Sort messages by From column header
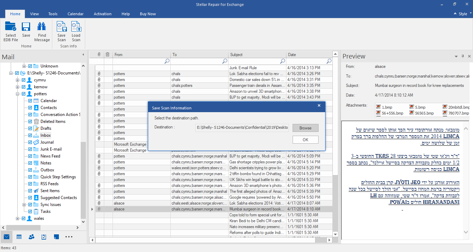The image size is (473, 252). pyautogui.click(x=142, y=54)
